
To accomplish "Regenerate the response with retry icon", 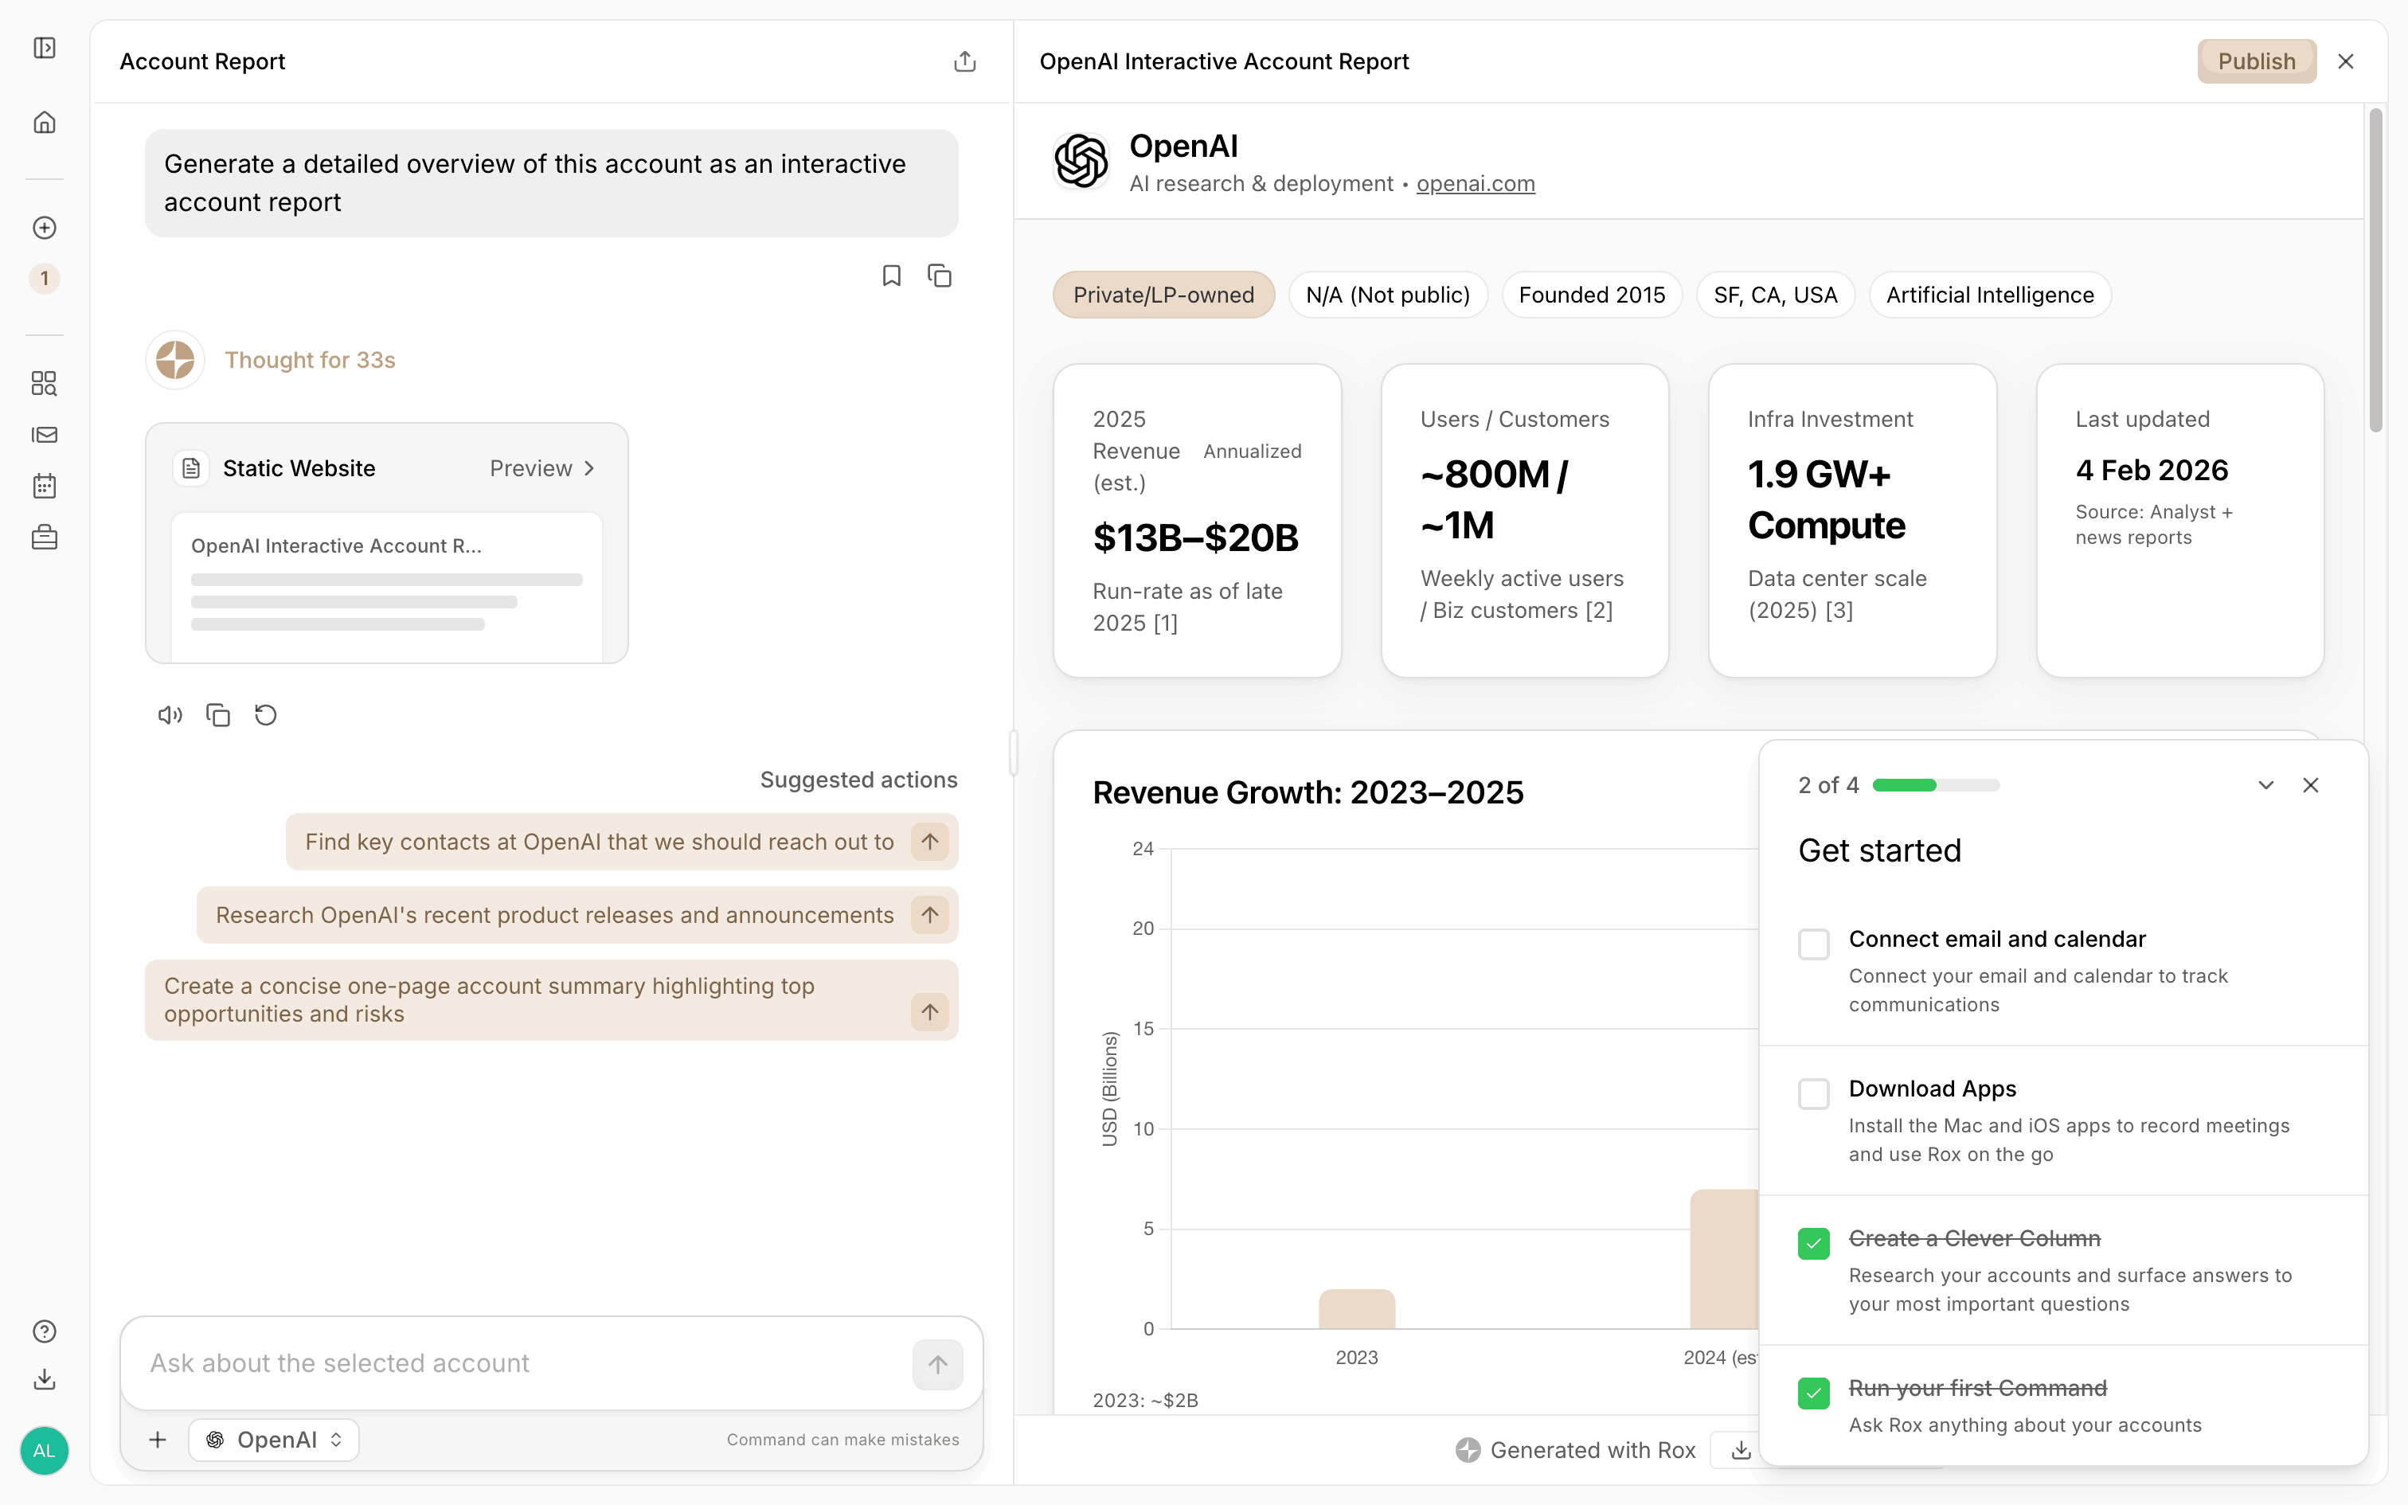I will tap(266, 715).
